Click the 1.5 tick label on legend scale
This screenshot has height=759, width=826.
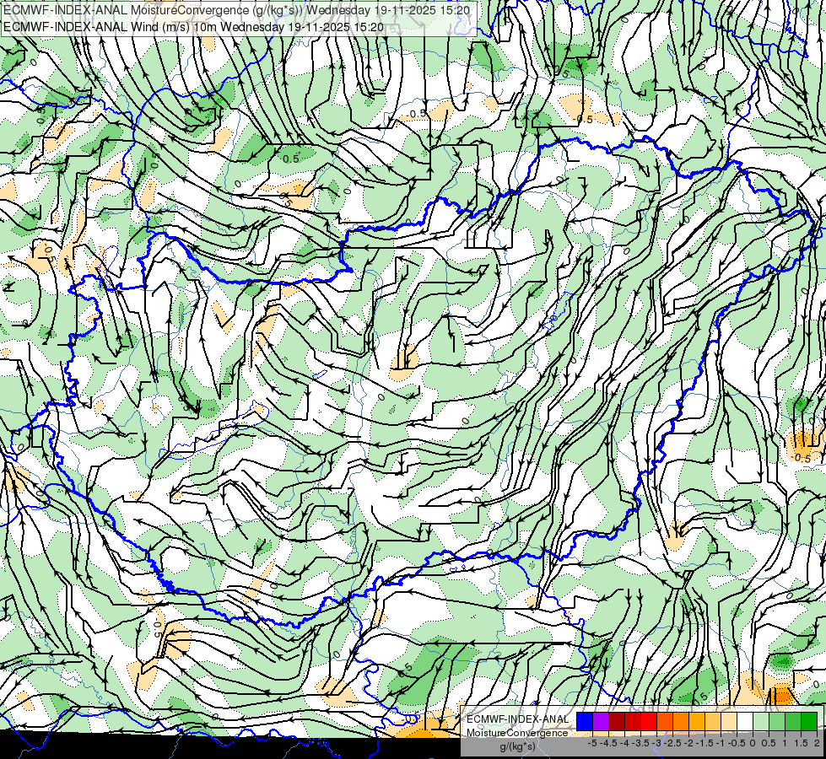pyautogui.click(x=801, y=743)
